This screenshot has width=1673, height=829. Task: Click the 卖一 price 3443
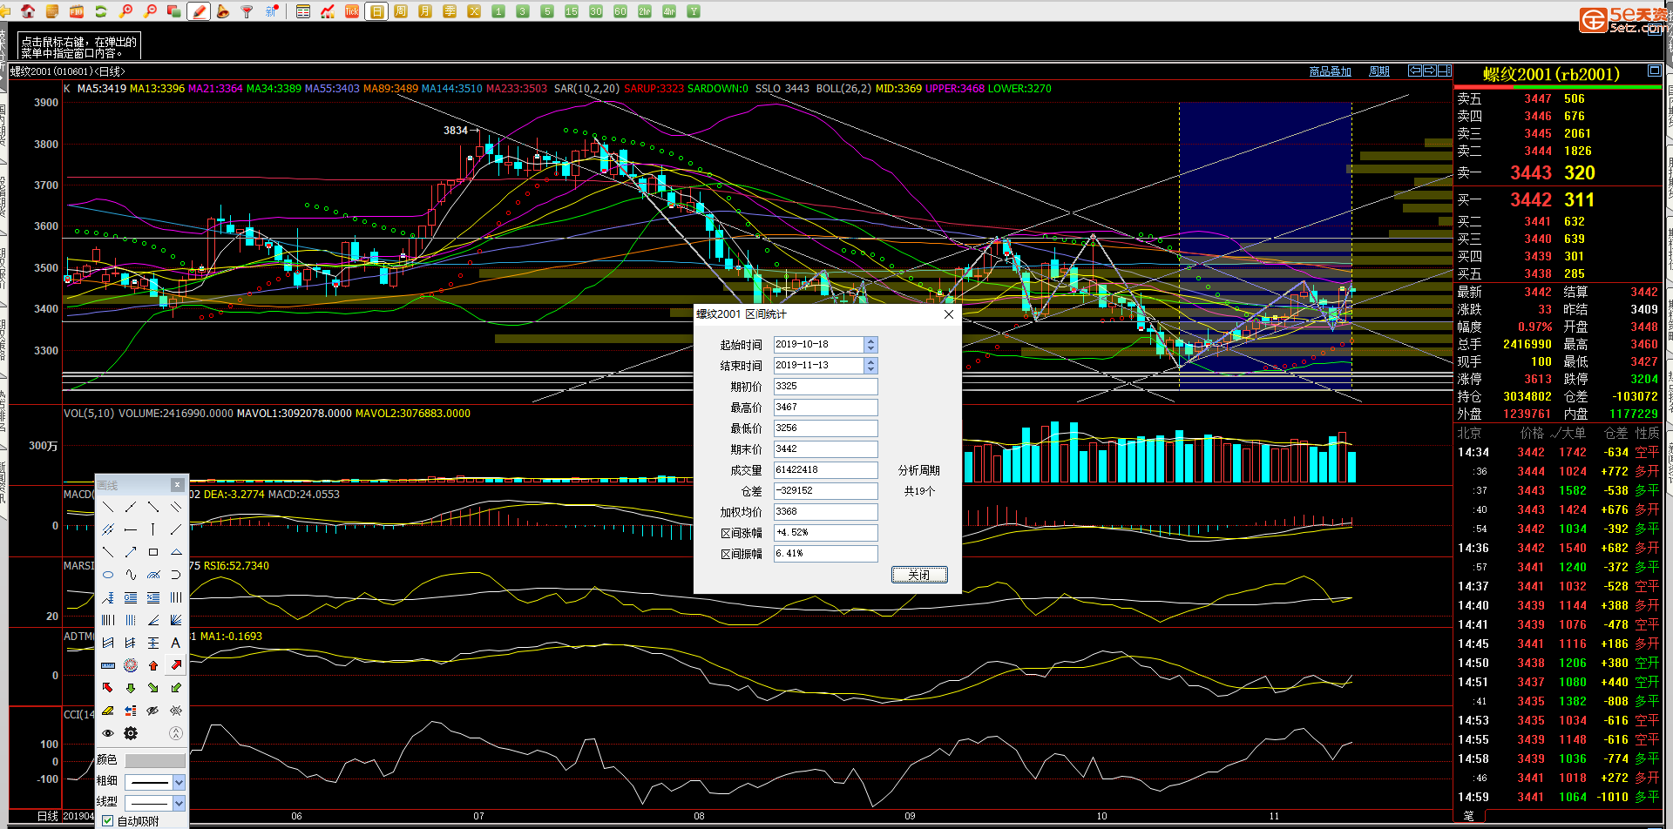(x=1531, y=172)
